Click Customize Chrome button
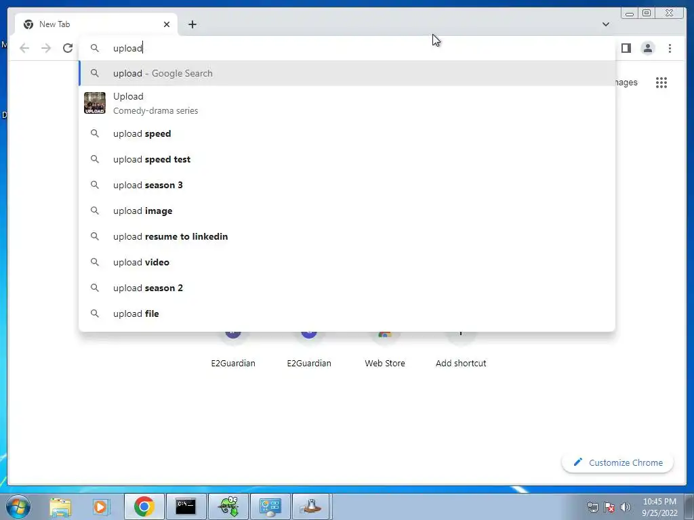 tap(618, 462)
